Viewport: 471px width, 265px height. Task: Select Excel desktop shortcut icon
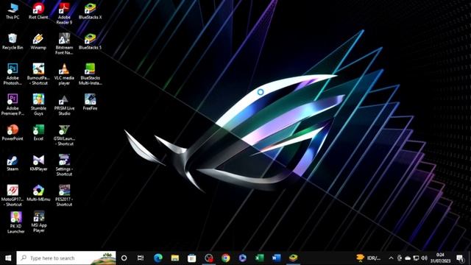(38, 132)
